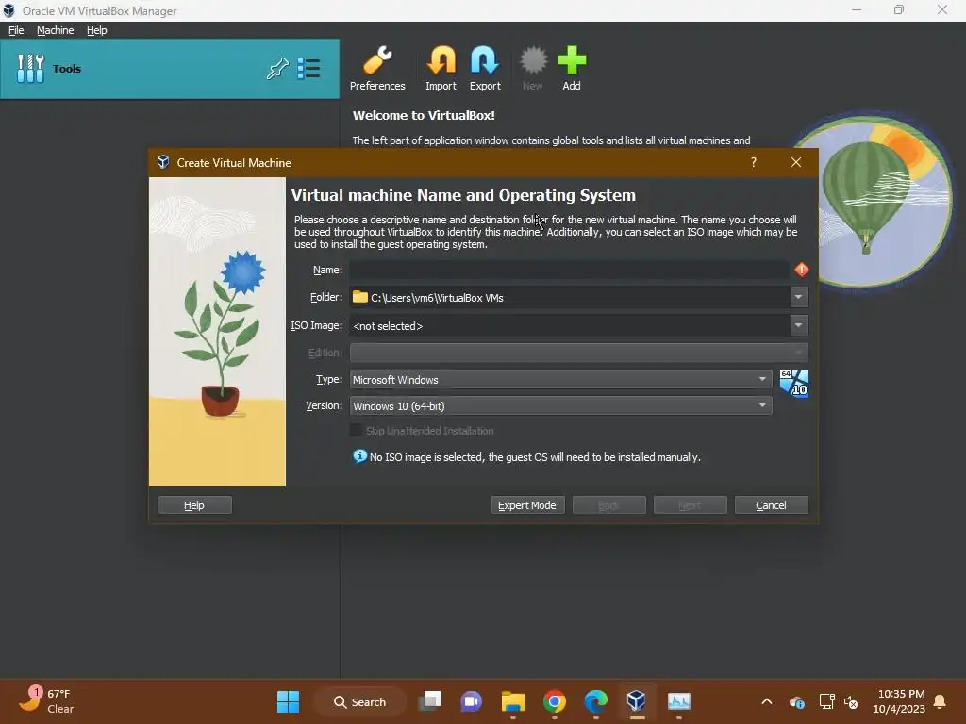Open the weather widget 67°F Clear
Screen dimensions: 966x724
46,700
